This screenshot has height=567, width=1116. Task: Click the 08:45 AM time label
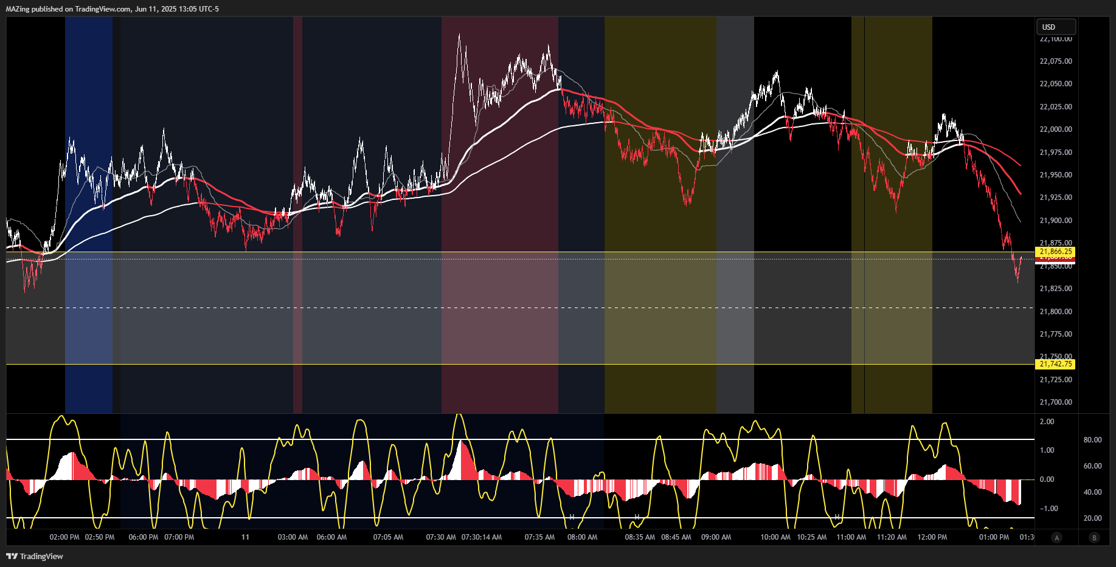676,537
